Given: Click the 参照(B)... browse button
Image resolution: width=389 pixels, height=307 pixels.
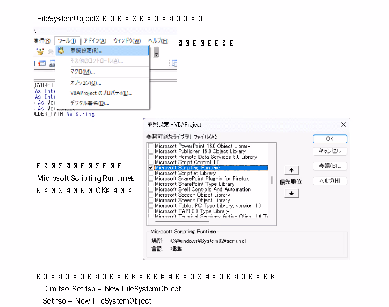Looking at the screenshot, I should pyautogui.click(x=330, y=166).
